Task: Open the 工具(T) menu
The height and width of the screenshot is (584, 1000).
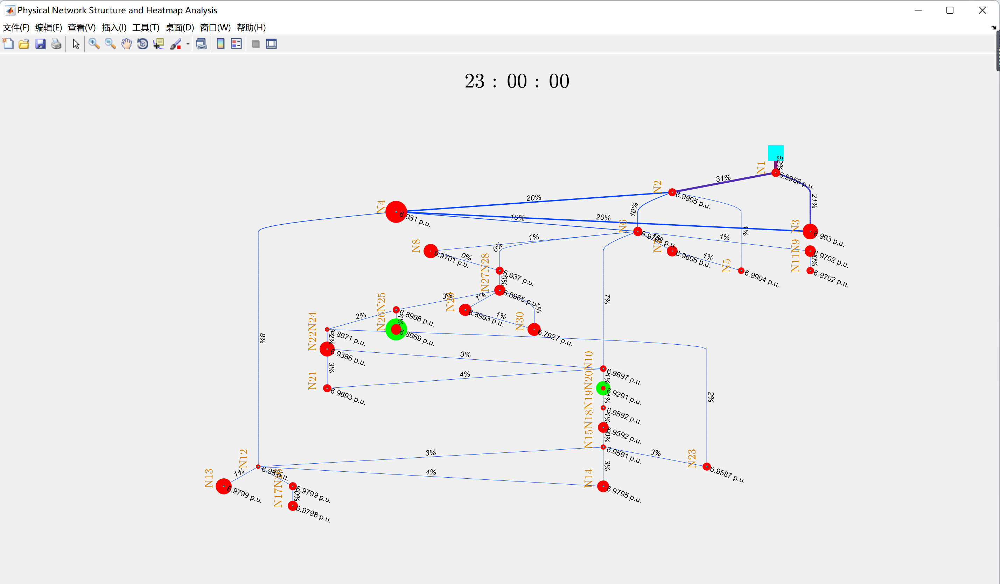Action: (x=146, y=28)
